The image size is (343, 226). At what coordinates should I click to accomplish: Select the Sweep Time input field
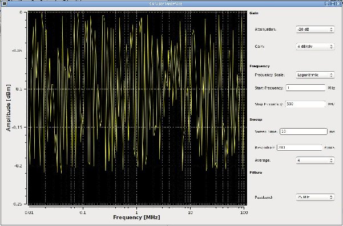pyautogui.click(x=304, y=132)
